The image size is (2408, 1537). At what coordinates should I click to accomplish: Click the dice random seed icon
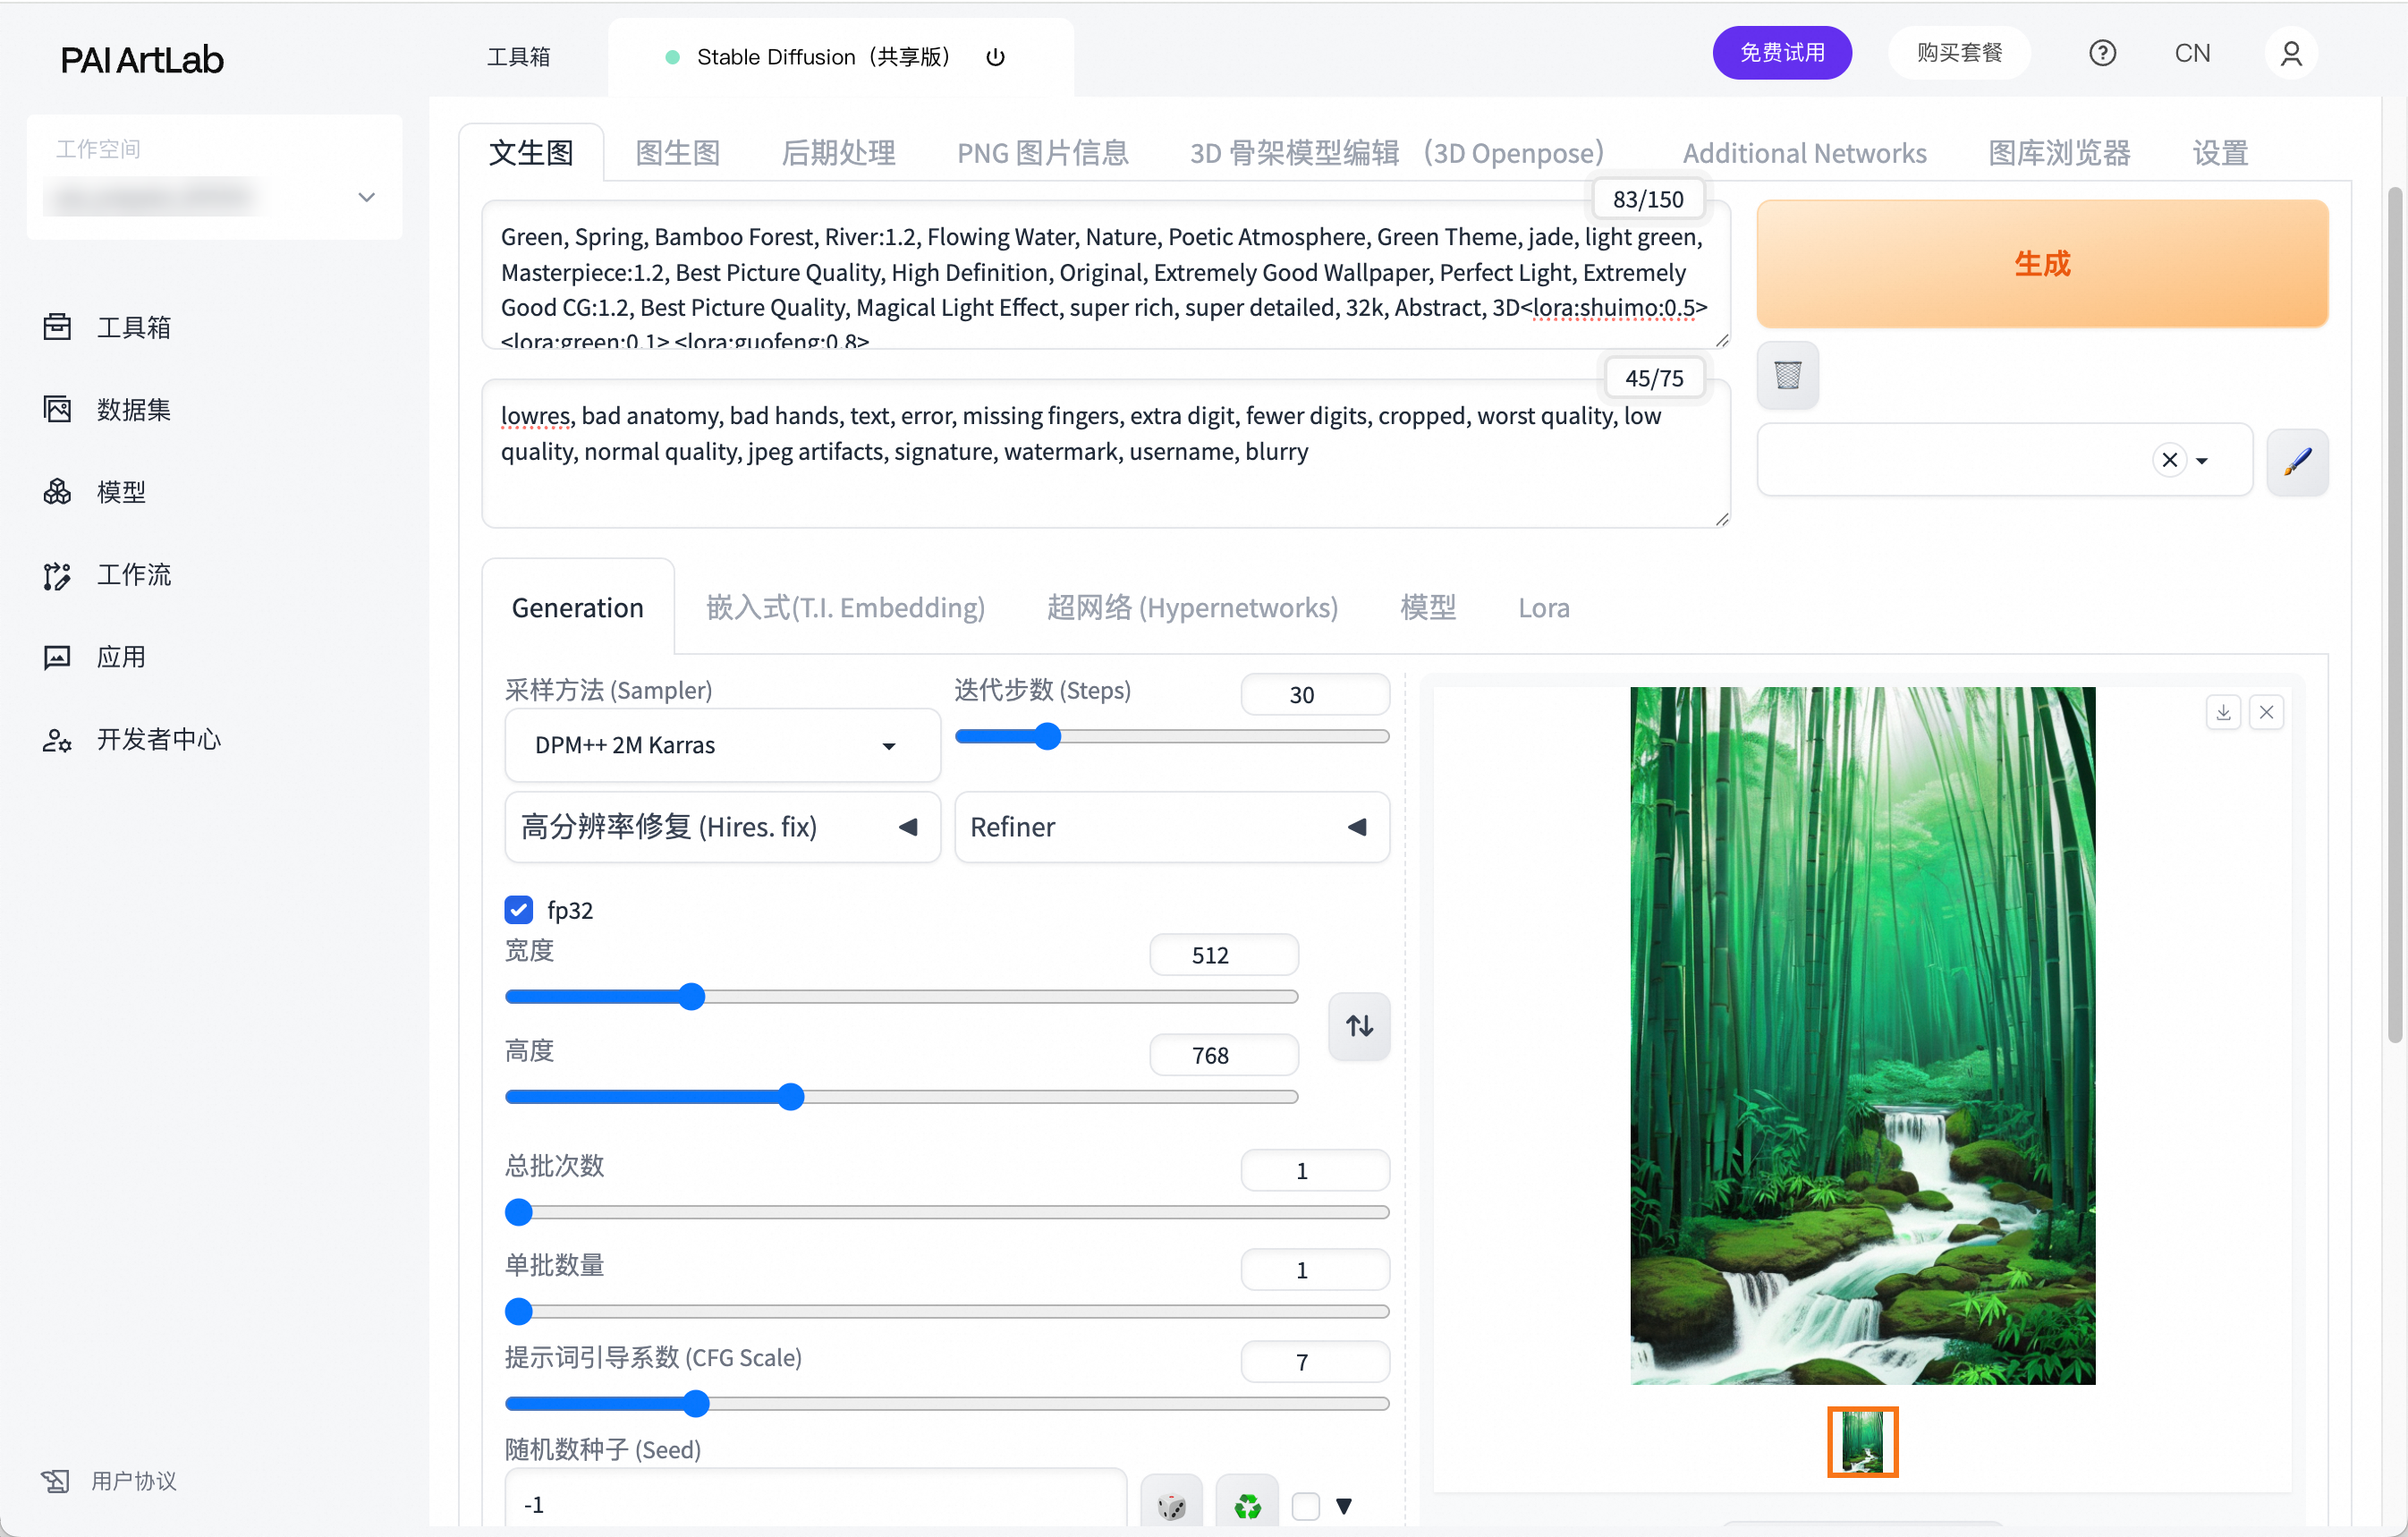coord(1171,1504)
